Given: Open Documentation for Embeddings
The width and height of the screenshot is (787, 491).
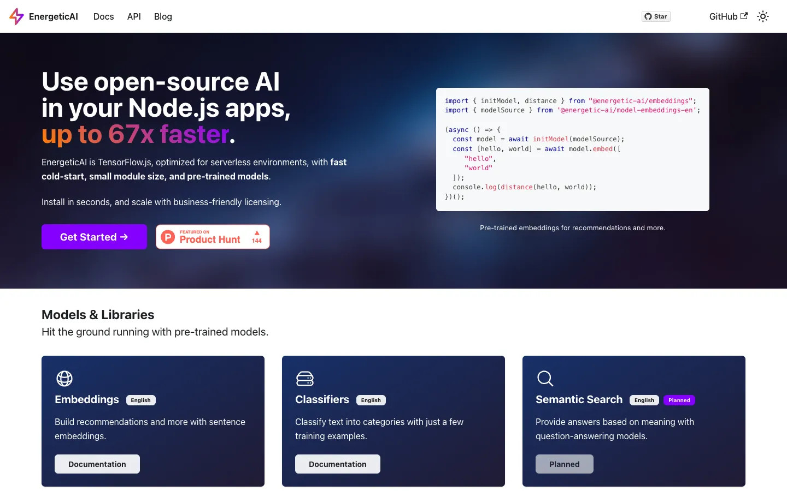Looking at the screenshot, I should coord(97,464).
